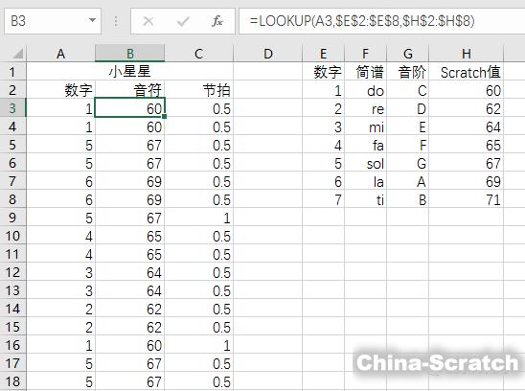Select the merged title cell 小星星
Viewport: 525px width, 391px height.
pos(130,71)
